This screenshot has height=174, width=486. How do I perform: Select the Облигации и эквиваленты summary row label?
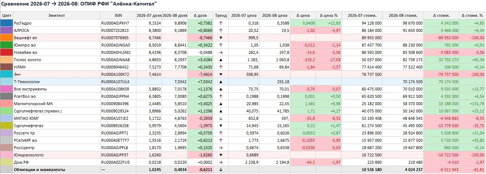pos(39,169)
